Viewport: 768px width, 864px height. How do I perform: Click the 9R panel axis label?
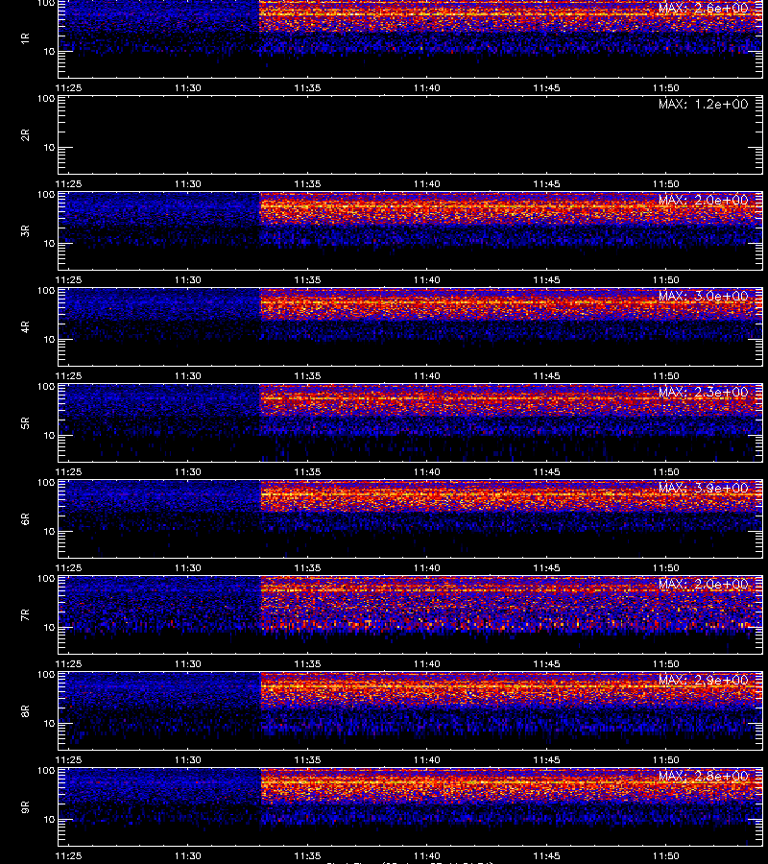[x=25, y=807]
